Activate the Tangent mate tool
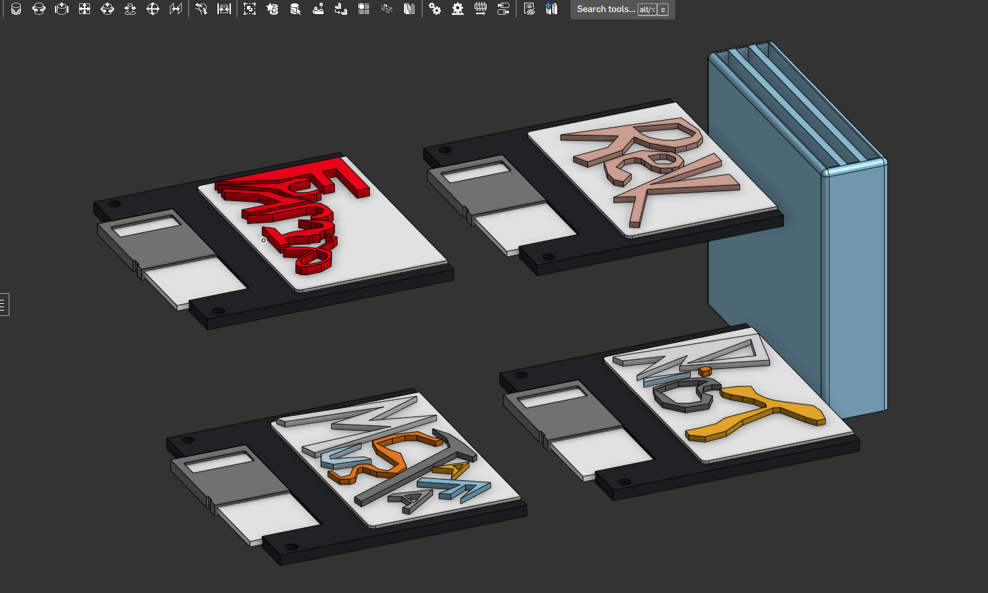The height and width of the screenshot is (593, 988). coord(201,9)
